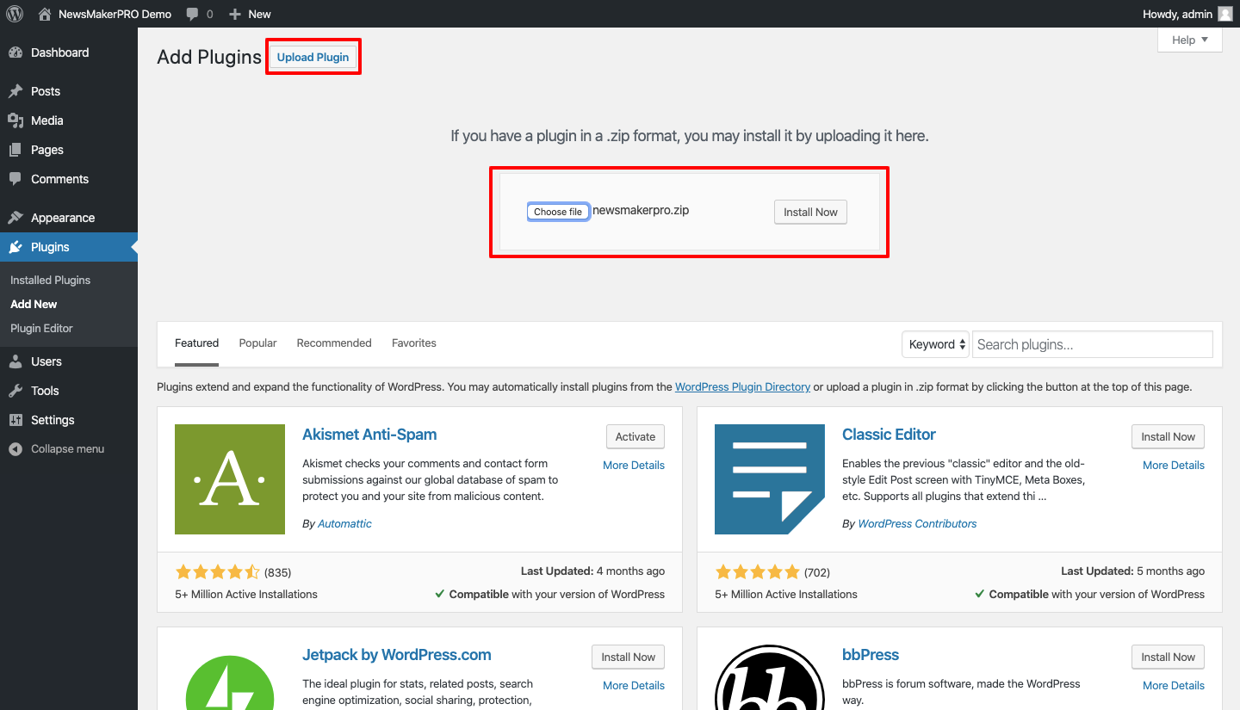Click the Classic Editor plugin logo
The image size is (1240, 710).
[770, 479]
